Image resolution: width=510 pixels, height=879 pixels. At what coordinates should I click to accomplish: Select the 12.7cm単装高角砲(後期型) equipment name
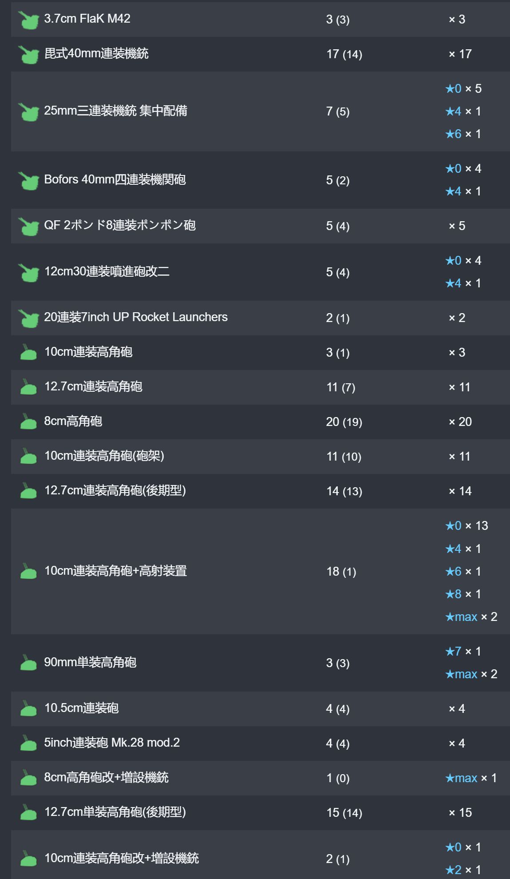point(115,812)
